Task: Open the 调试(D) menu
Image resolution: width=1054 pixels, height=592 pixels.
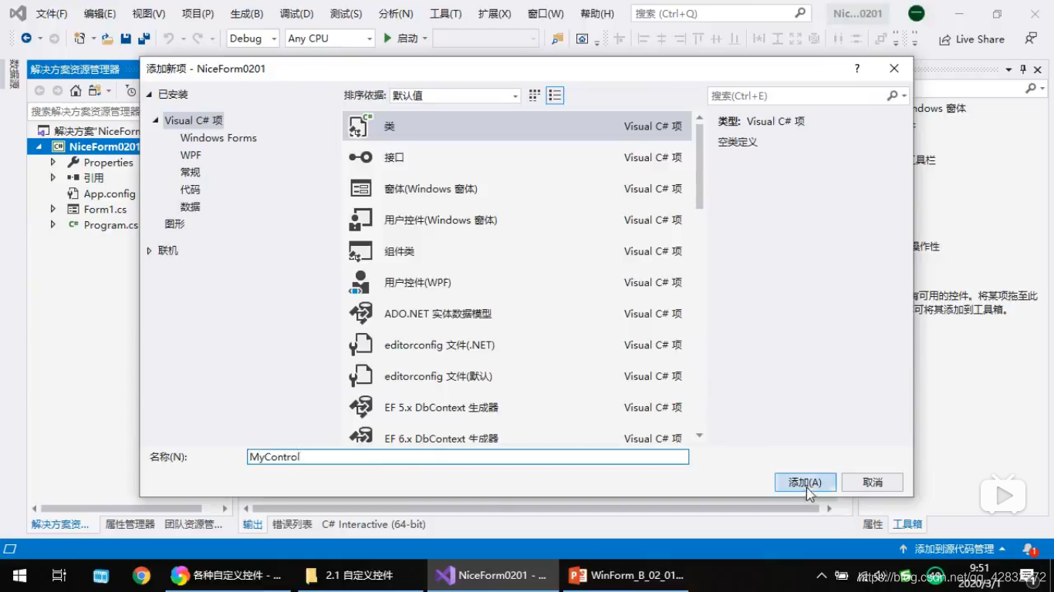Action: click(296, 14)
